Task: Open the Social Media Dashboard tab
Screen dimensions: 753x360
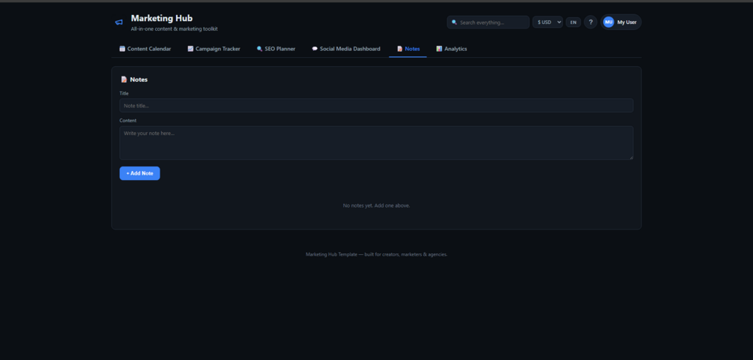Action: pyautogui.click(x=345, y=49)
